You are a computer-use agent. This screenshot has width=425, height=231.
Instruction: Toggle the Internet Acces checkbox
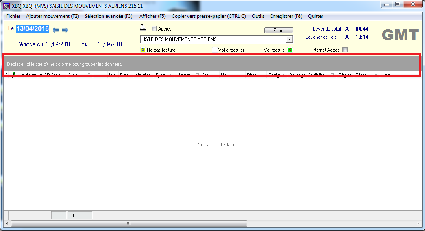[x=345, y=50]
